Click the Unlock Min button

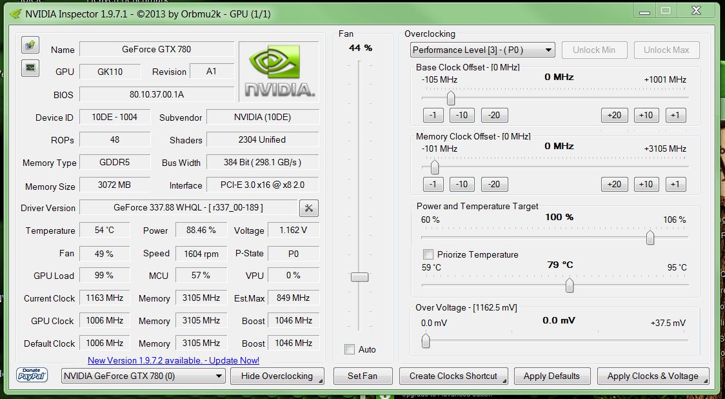pyautogui.click(x=594, y=50)
